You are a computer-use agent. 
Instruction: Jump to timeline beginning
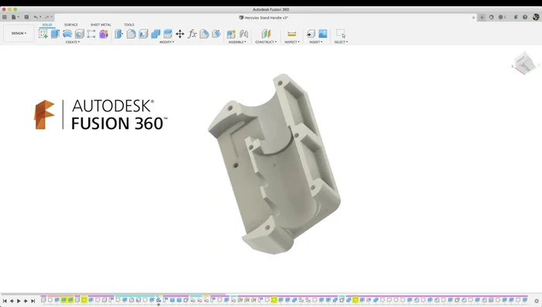tap(5, 301)
